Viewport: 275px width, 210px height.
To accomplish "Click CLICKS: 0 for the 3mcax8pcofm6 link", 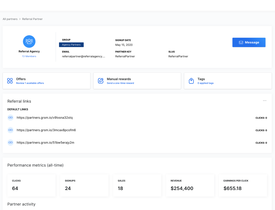I will click(x=261, y=130).
